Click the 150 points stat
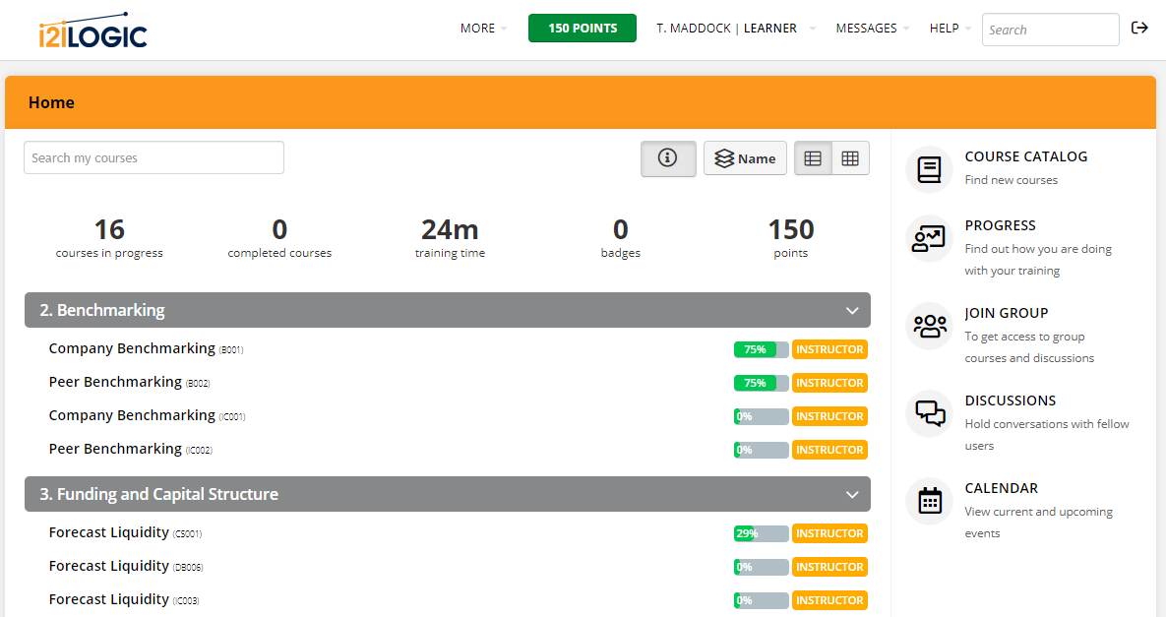Viewport: 1166px width, 617px height. 790,238
